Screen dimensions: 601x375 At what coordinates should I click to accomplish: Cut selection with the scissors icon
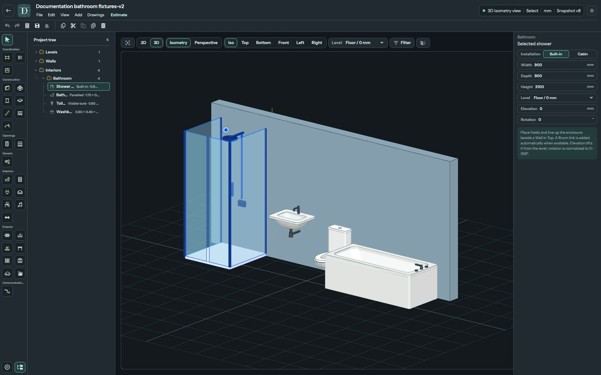73,26
